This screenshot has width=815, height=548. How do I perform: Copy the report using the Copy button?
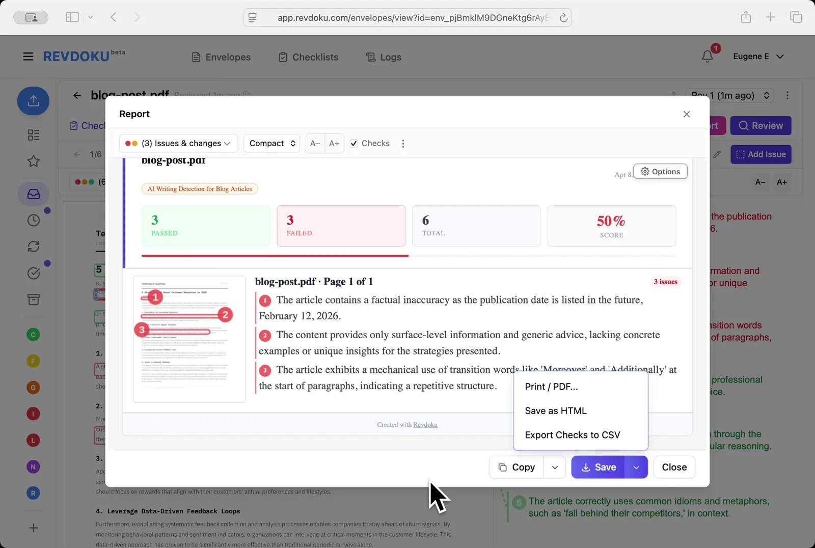pos(516,467)
